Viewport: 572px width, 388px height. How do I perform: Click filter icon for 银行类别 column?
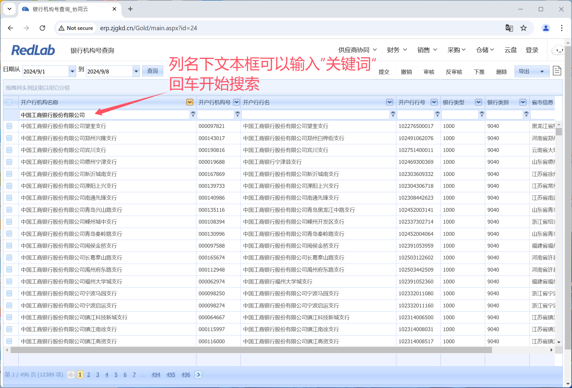[526, 114]
